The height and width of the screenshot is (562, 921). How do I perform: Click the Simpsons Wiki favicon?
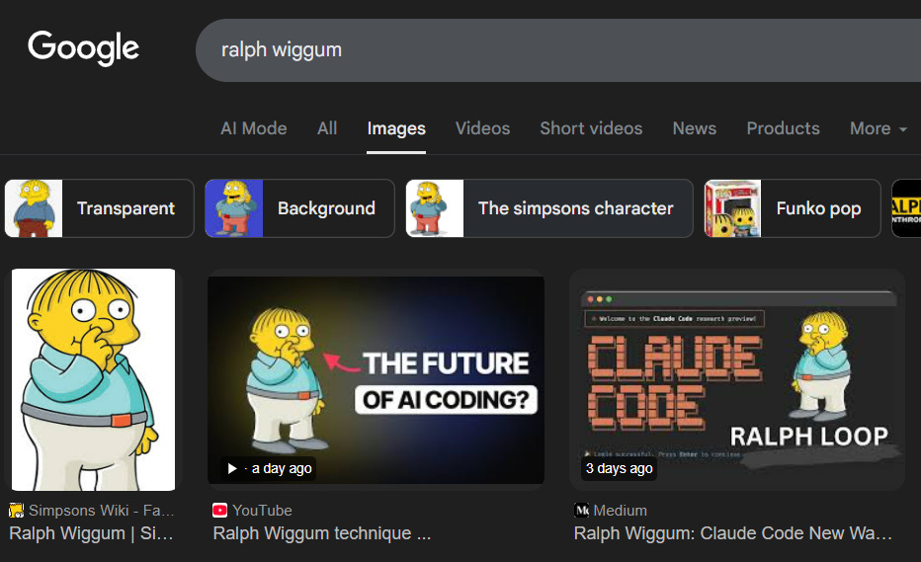pyautogui.click(x=17, y=511)
